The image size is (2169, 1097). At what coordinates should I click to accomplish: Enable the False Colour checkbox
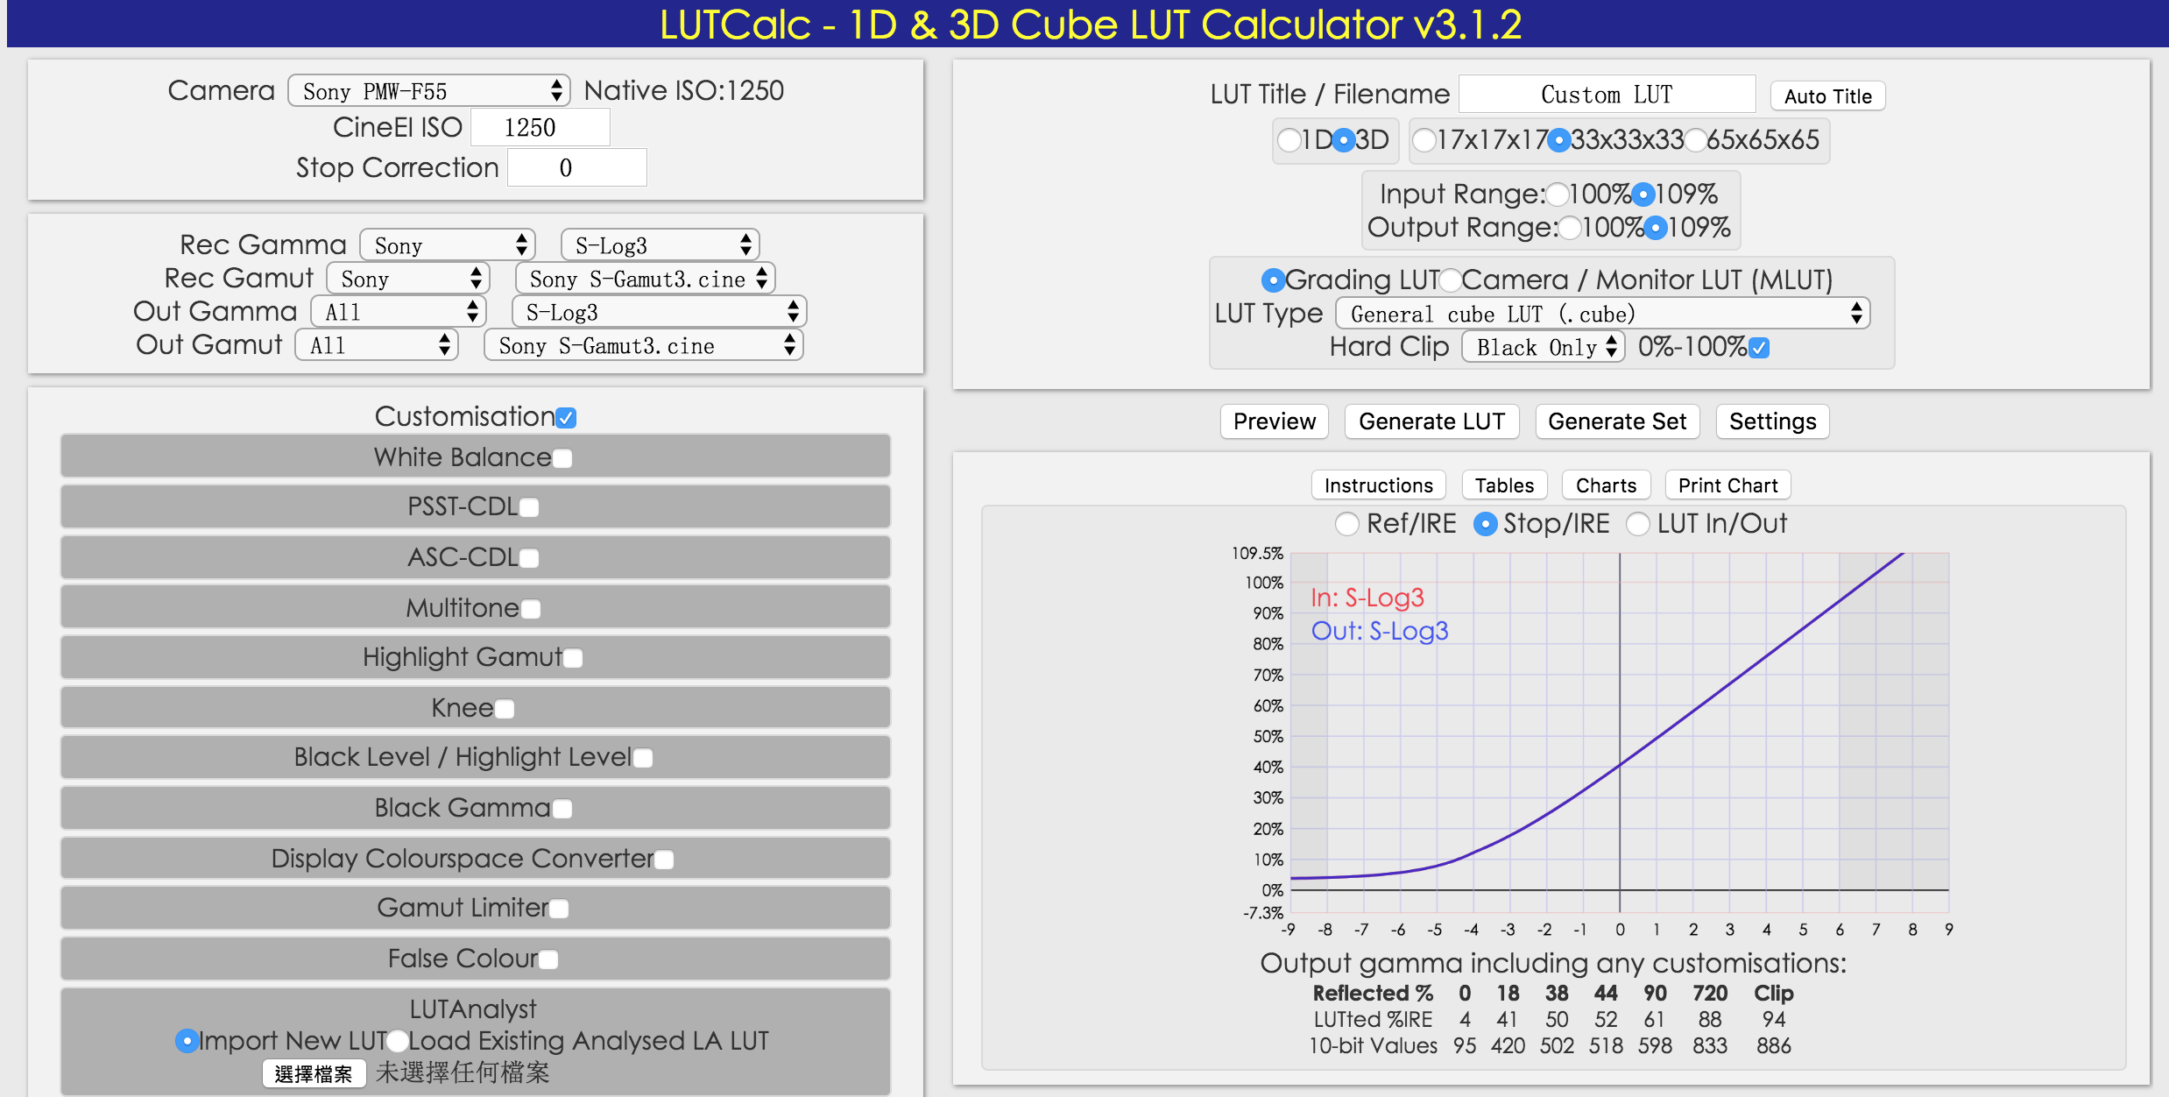pyautogui.click(x=548, y=959)
